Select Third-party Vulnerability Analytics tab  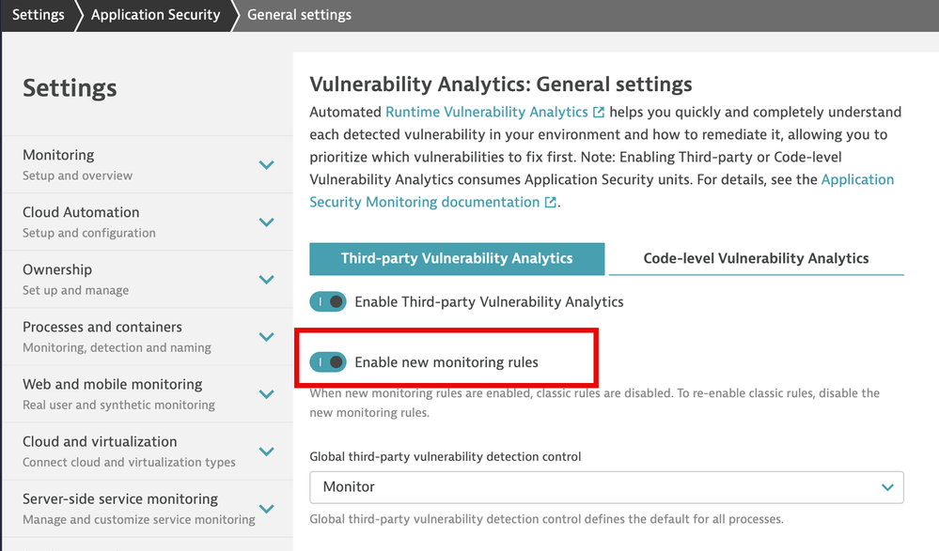[x=457, y=258]
